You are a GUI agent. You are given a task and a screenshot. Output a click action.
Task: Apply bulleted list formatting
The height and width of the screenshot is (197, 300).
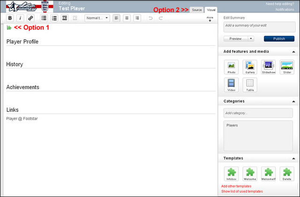(44, 18)
